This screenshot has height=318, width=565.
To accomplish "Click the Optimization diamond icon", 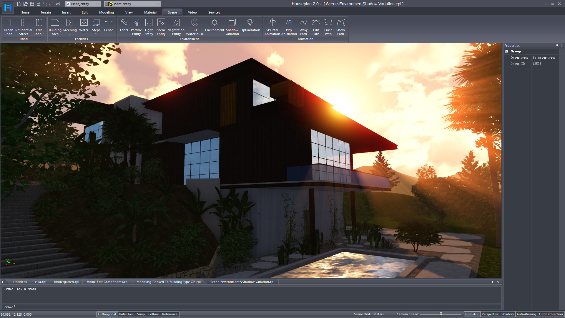I will coord(250,23).
